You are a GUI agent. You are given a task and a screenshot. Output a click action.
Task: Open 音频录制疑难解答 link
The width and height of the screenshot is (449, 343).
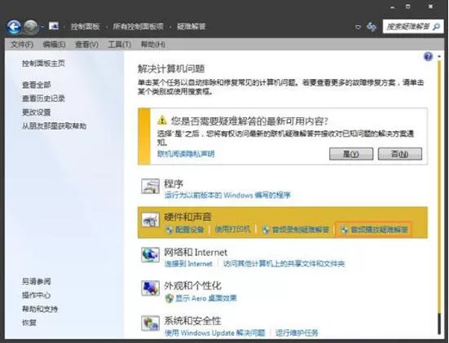coord(301,230)
